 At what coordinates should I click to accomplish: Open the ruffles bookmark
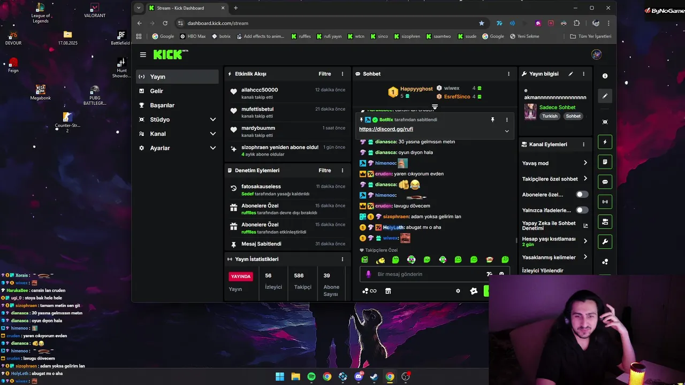pos(301,36)
